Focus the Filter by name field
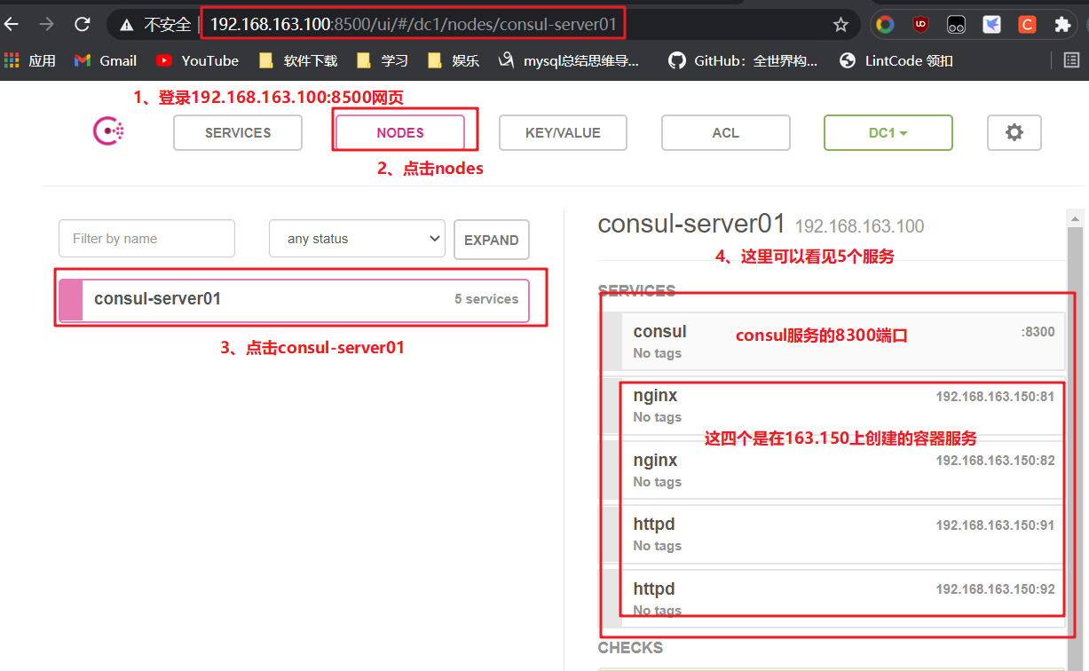The width and height of the screenshot is (1089, 671). coord(146,239)
